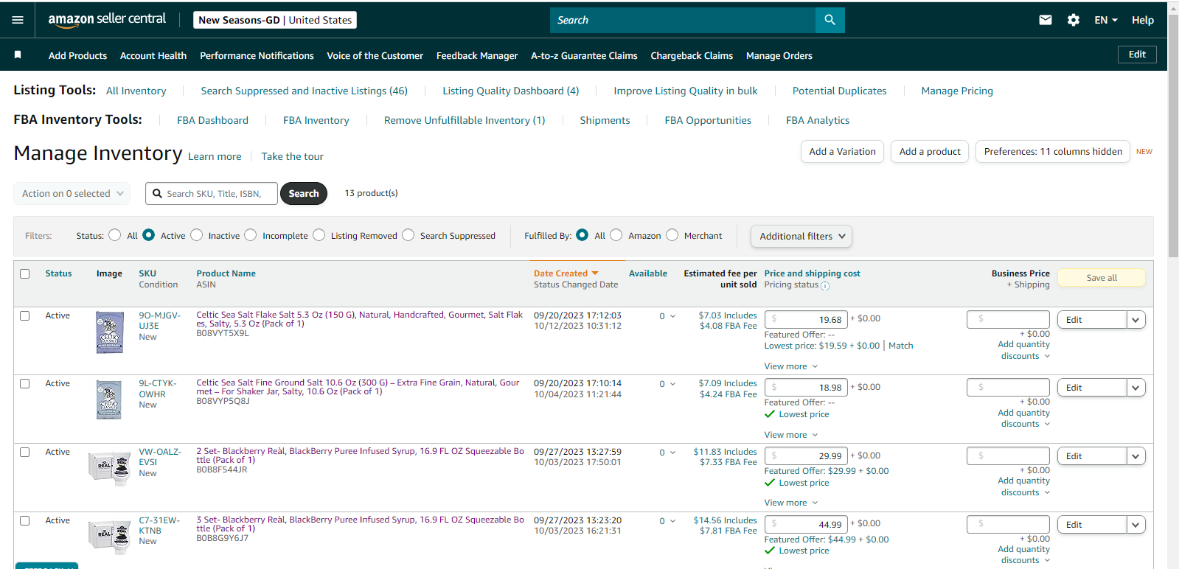The image size is (1179, 569).
Task: Open Listing Quality Dashboard link
Action: [x=510, y=91]
